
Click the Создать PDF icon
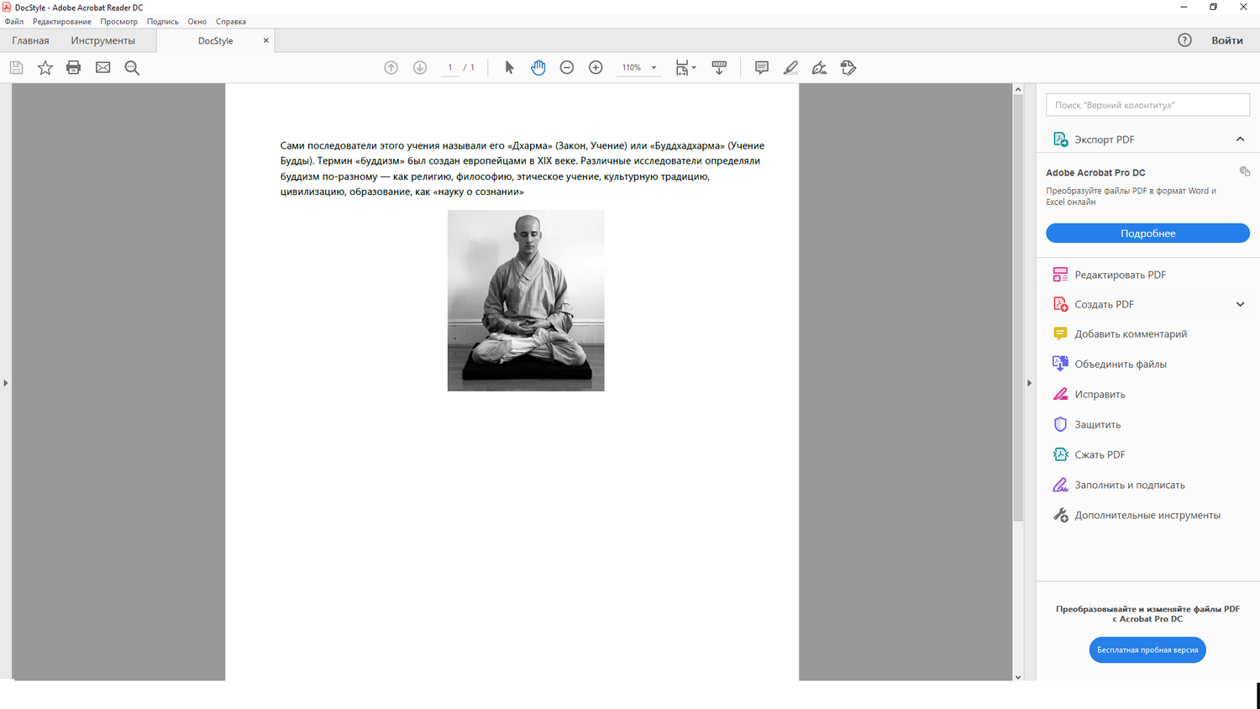pyautogui.click(x=1060, y=304)
